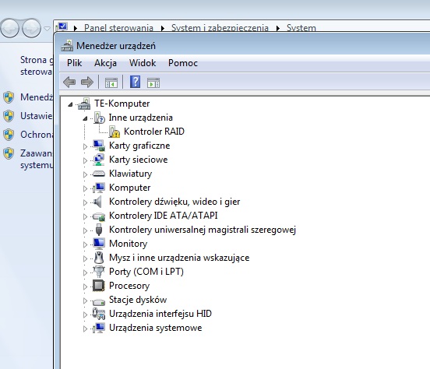The image size is (430, 369).
Task: Click the Kontroler RAID warning icon
Action: coord(115,132)
